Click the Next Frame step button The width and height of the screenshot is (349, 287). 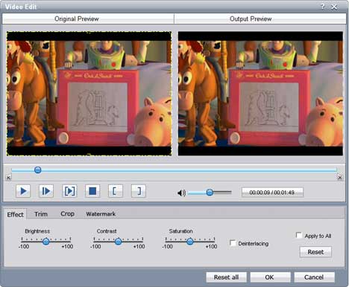click(46, 191)
